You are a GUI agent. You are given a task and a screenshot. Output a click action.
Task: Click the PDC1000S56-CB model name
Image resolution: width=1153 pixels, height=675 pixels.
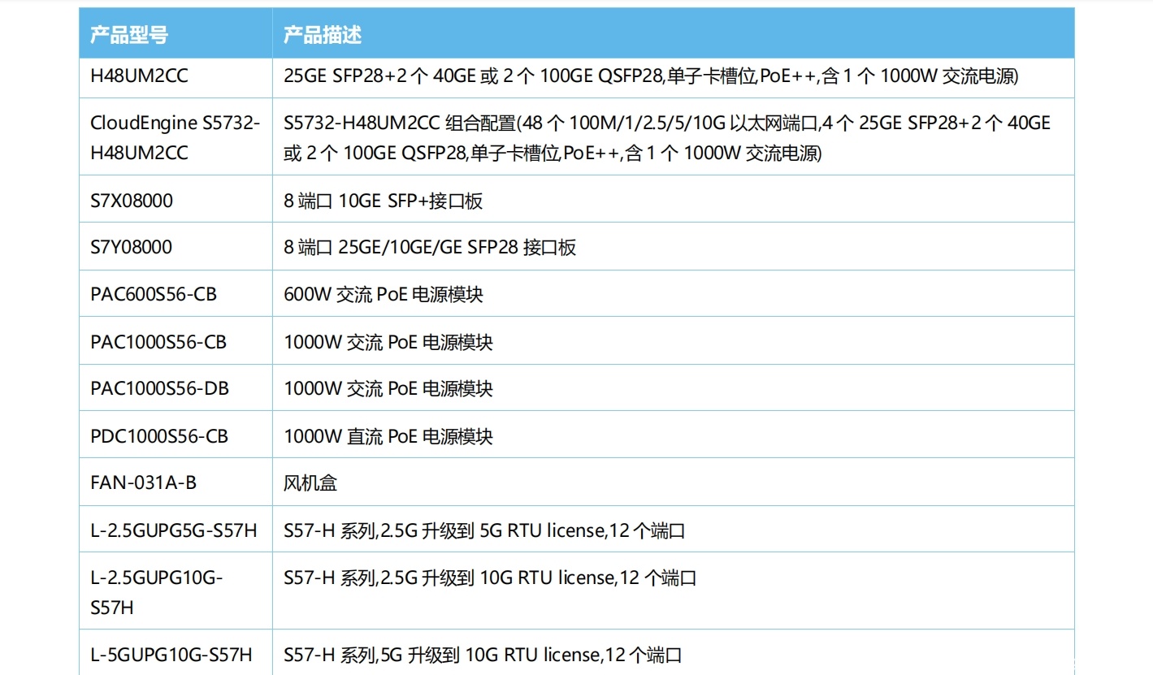[x=159, y=436]
